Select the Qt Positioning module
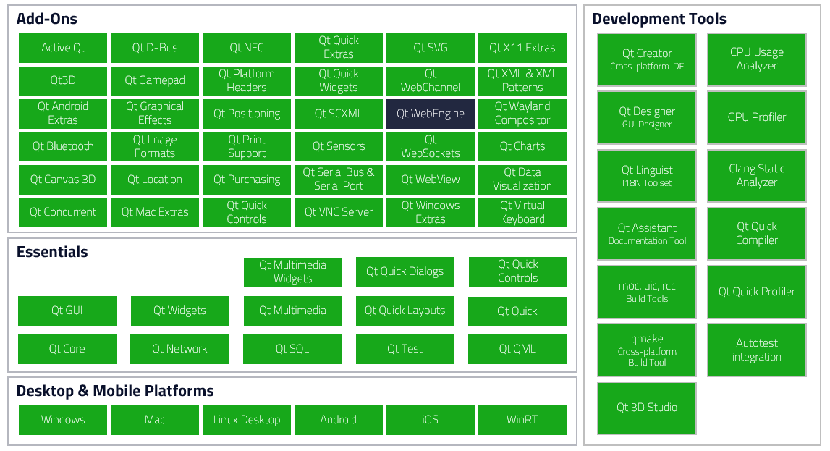Viewport: 830px width, 451px height. 247,113
